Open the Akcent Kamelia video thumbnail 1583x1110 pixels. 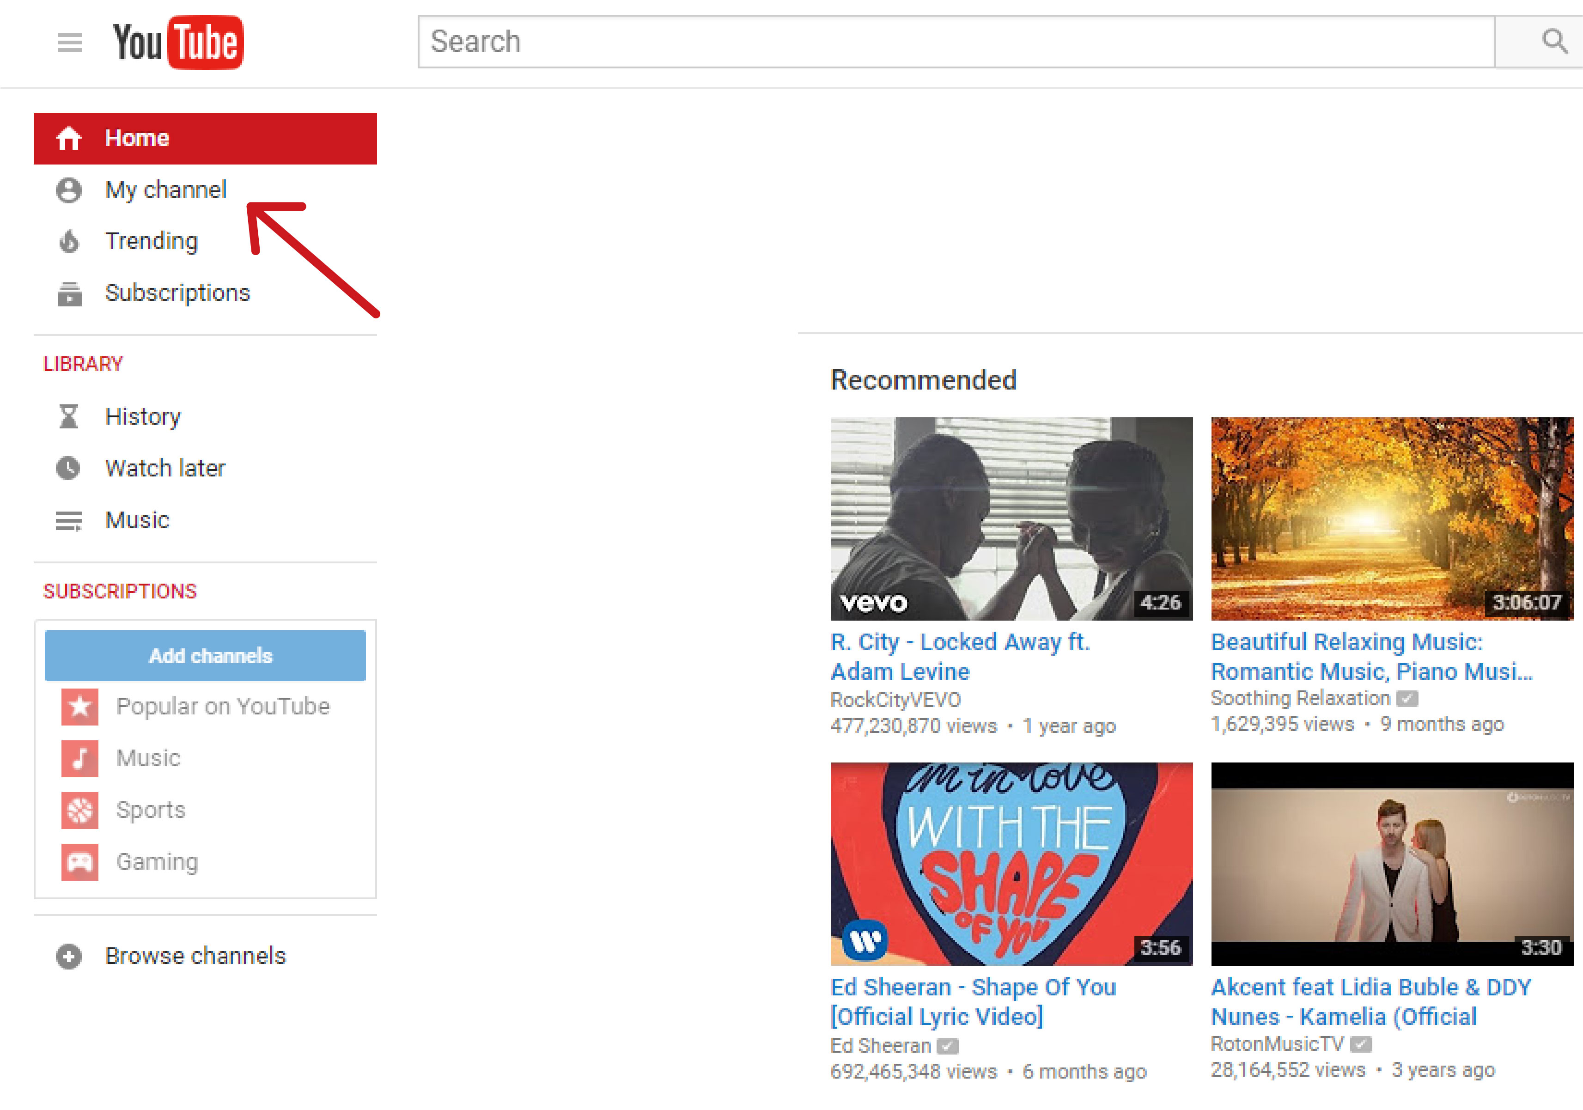pos(1392,864)
